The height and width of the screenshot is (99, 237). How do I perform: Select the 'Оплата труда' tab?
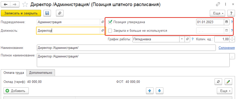(x=14, y=73)
